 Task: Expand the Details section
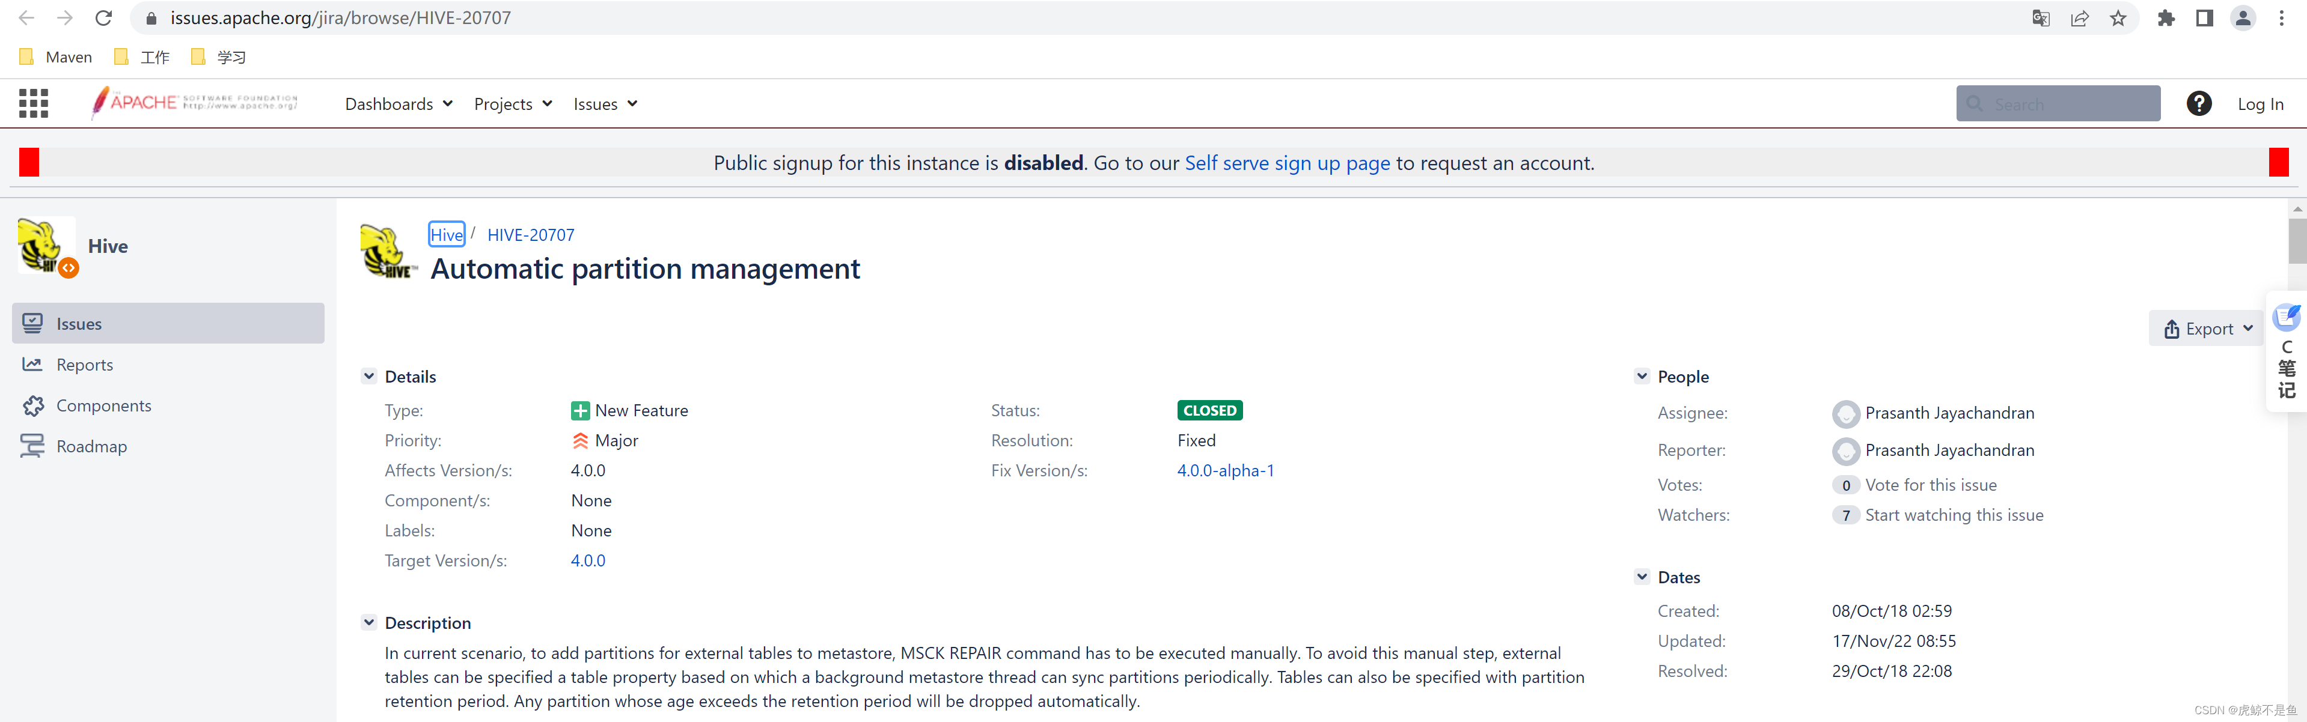click(369, 375)
